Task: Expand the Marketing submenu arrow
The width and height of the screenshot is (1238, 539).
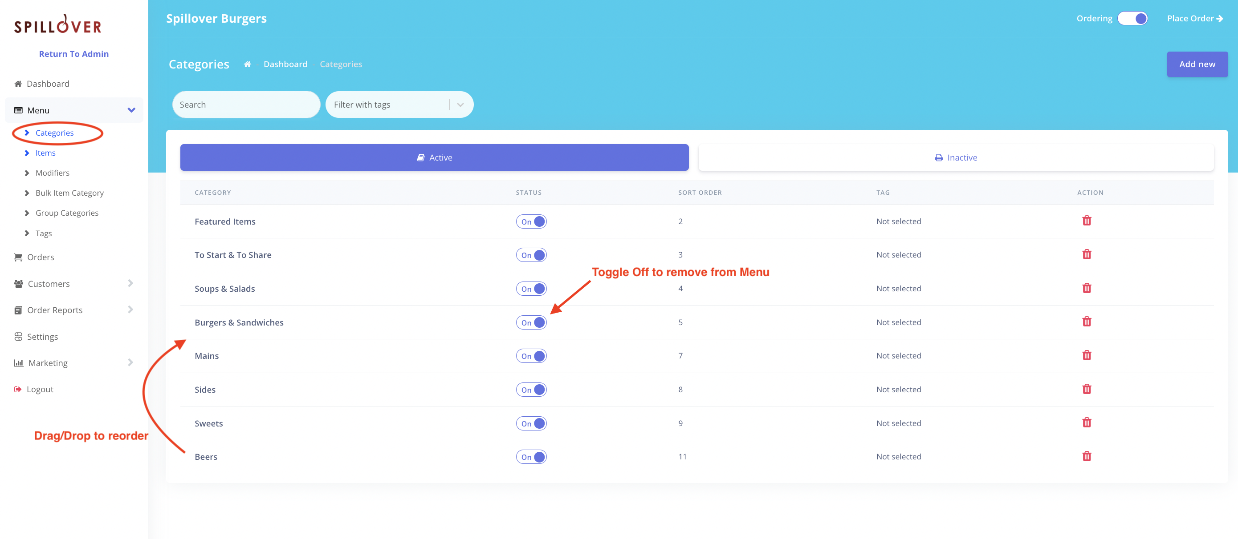Action: coord(130,362)
